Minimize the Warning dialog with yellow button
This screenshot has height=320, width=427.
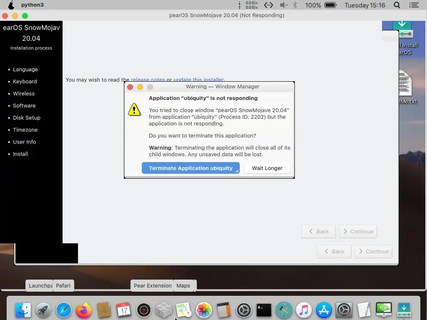pyautogui.click(x=140, y=87)
